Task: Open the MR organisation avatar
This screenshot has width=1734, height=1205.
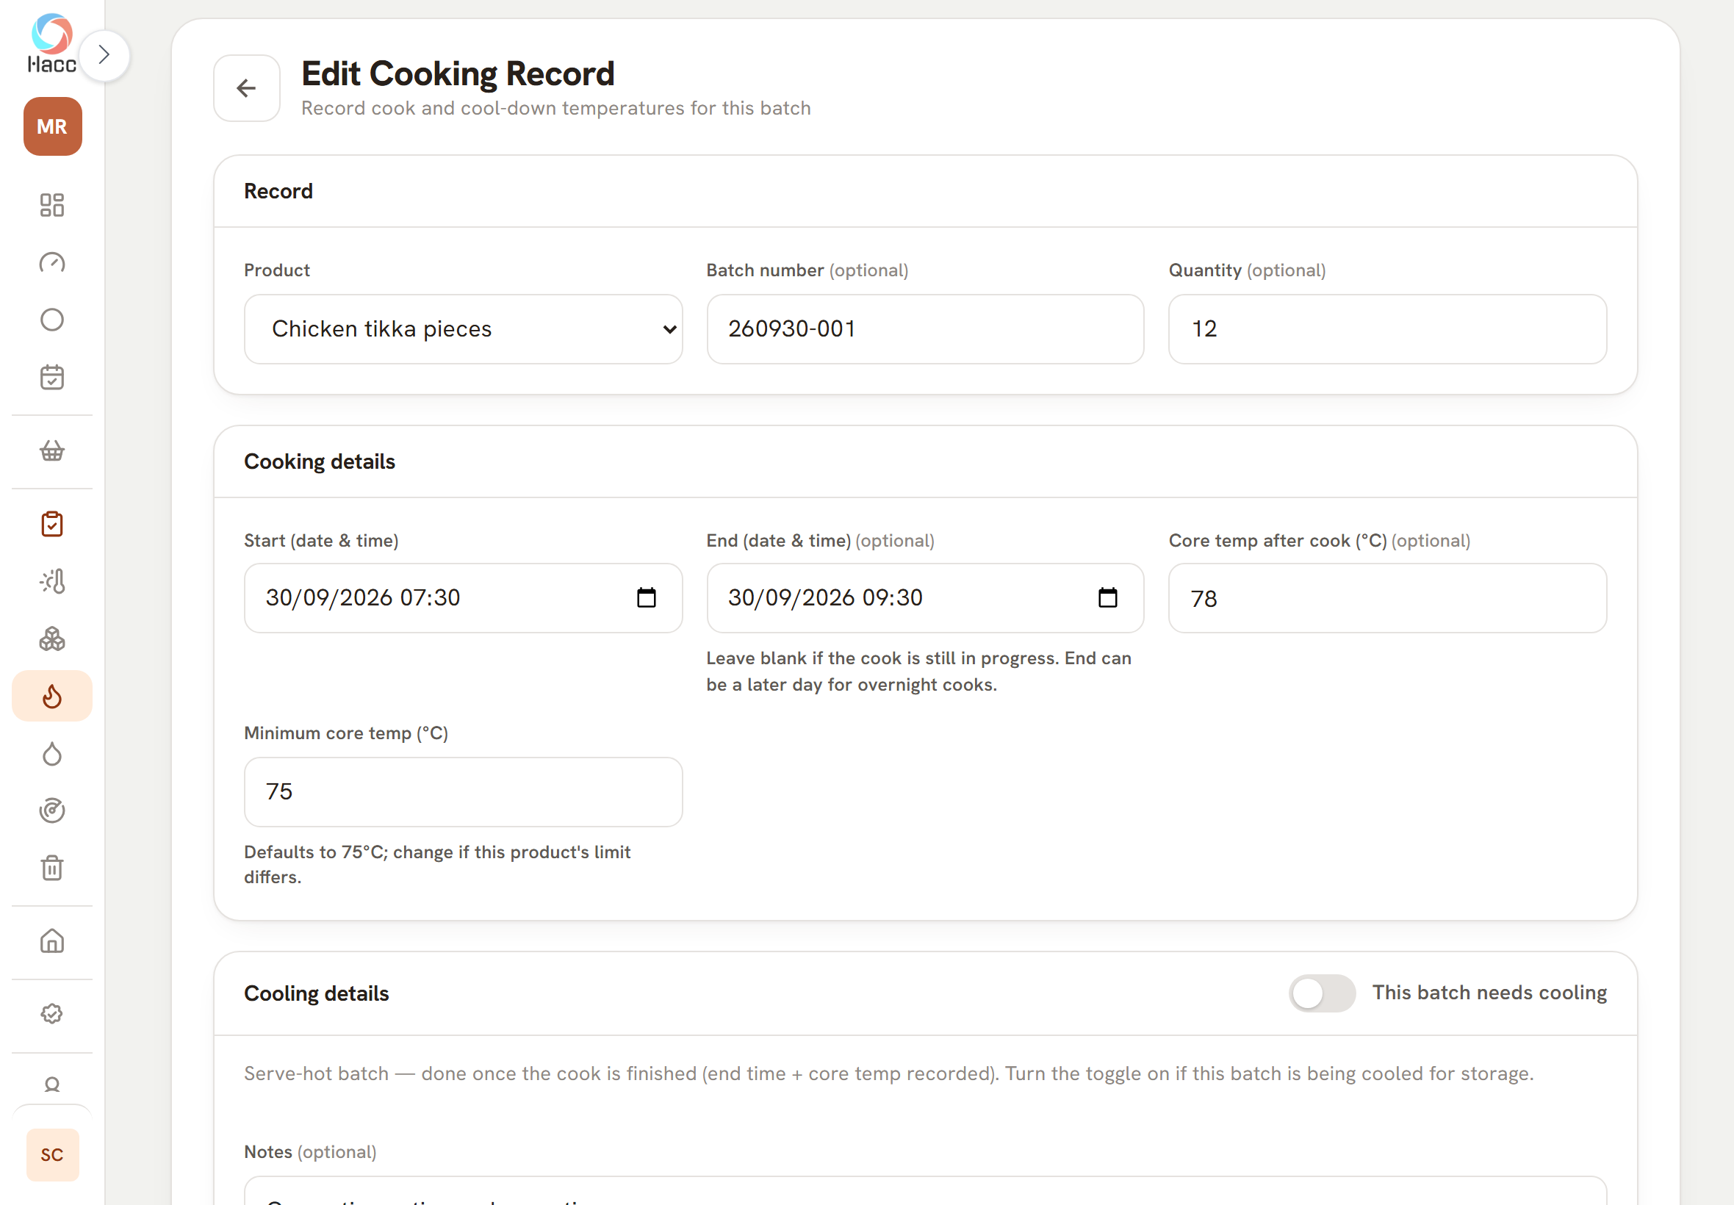Action: point(52,126)
